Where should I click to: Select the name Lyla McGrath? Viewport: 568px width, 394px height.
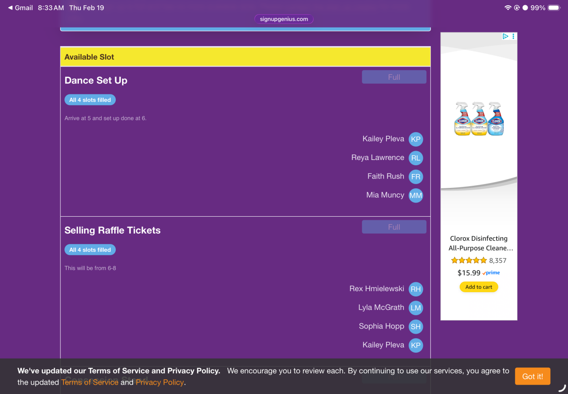pos(381,307)
